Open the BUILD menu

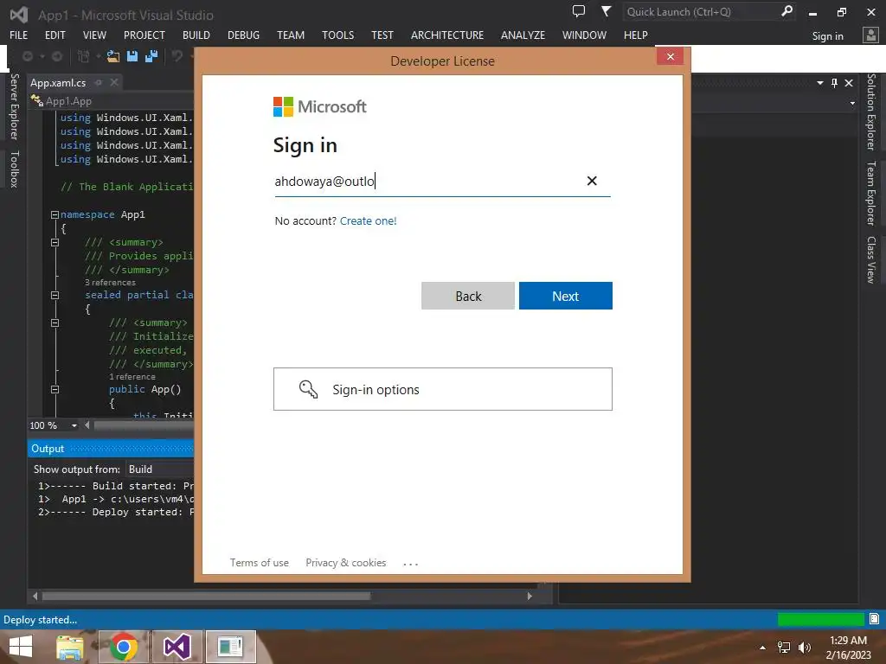pos(196,35)
